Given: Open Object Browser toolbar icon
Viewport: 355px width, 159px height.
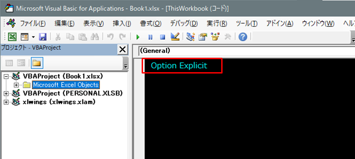Looking at the screenshot, I should point(215,37).
